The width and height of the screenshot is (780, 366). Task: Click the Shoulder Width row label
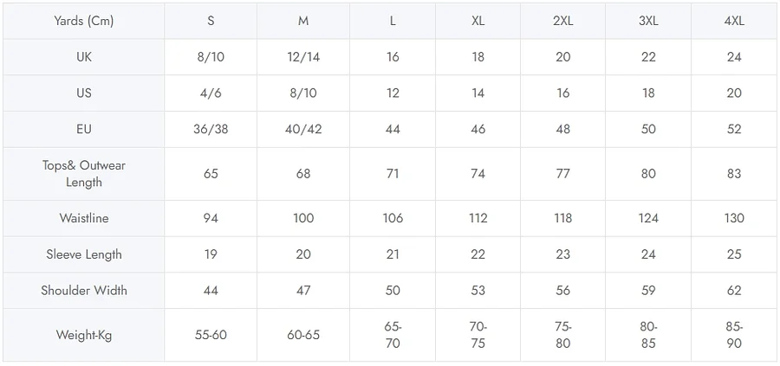pyautogui.click(x=83, y=291)
